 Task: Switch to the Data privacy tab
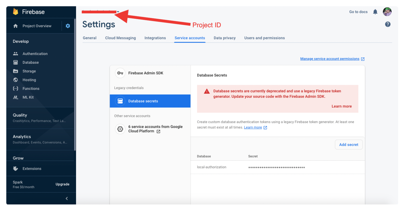[x=225, y=38]
